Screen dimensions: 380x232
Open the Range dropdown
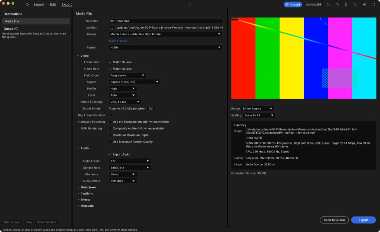tap(258, 109)
